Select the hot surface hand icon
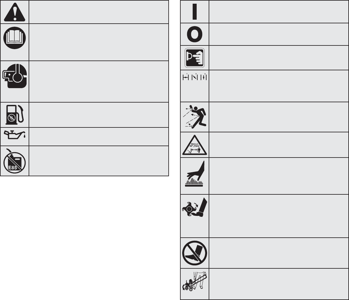Viewport: 349px width, 300px height. (x=195, y=174)
